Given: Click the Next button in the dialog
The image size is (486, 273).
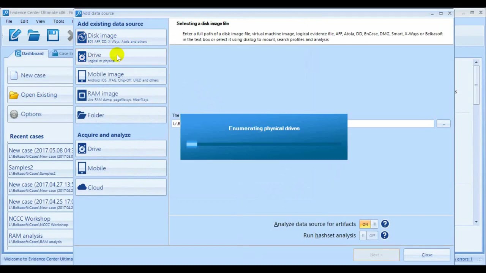Looking at the screenshot, I should [376, 255].
